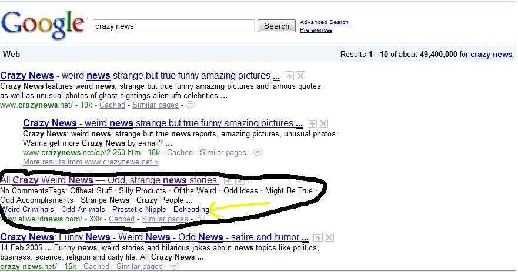Promote the first Crazy News result

(x=289, y=76)
